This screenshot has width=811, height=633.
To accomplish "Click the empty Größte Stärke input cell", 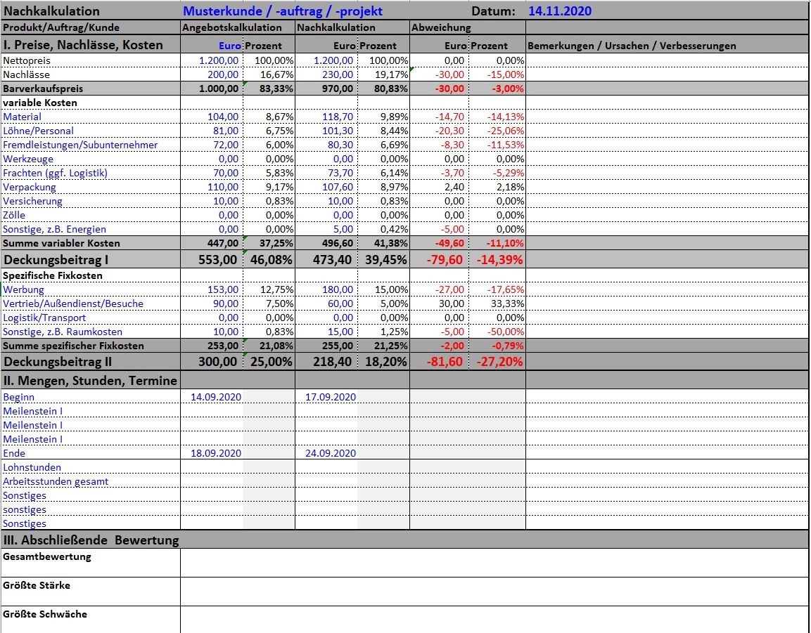I will tap(494, 592).
